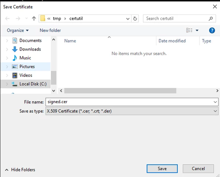This screenshot has width=220, height=177.
Task: Open the Help question mark icon
Action: coord(212,30)
